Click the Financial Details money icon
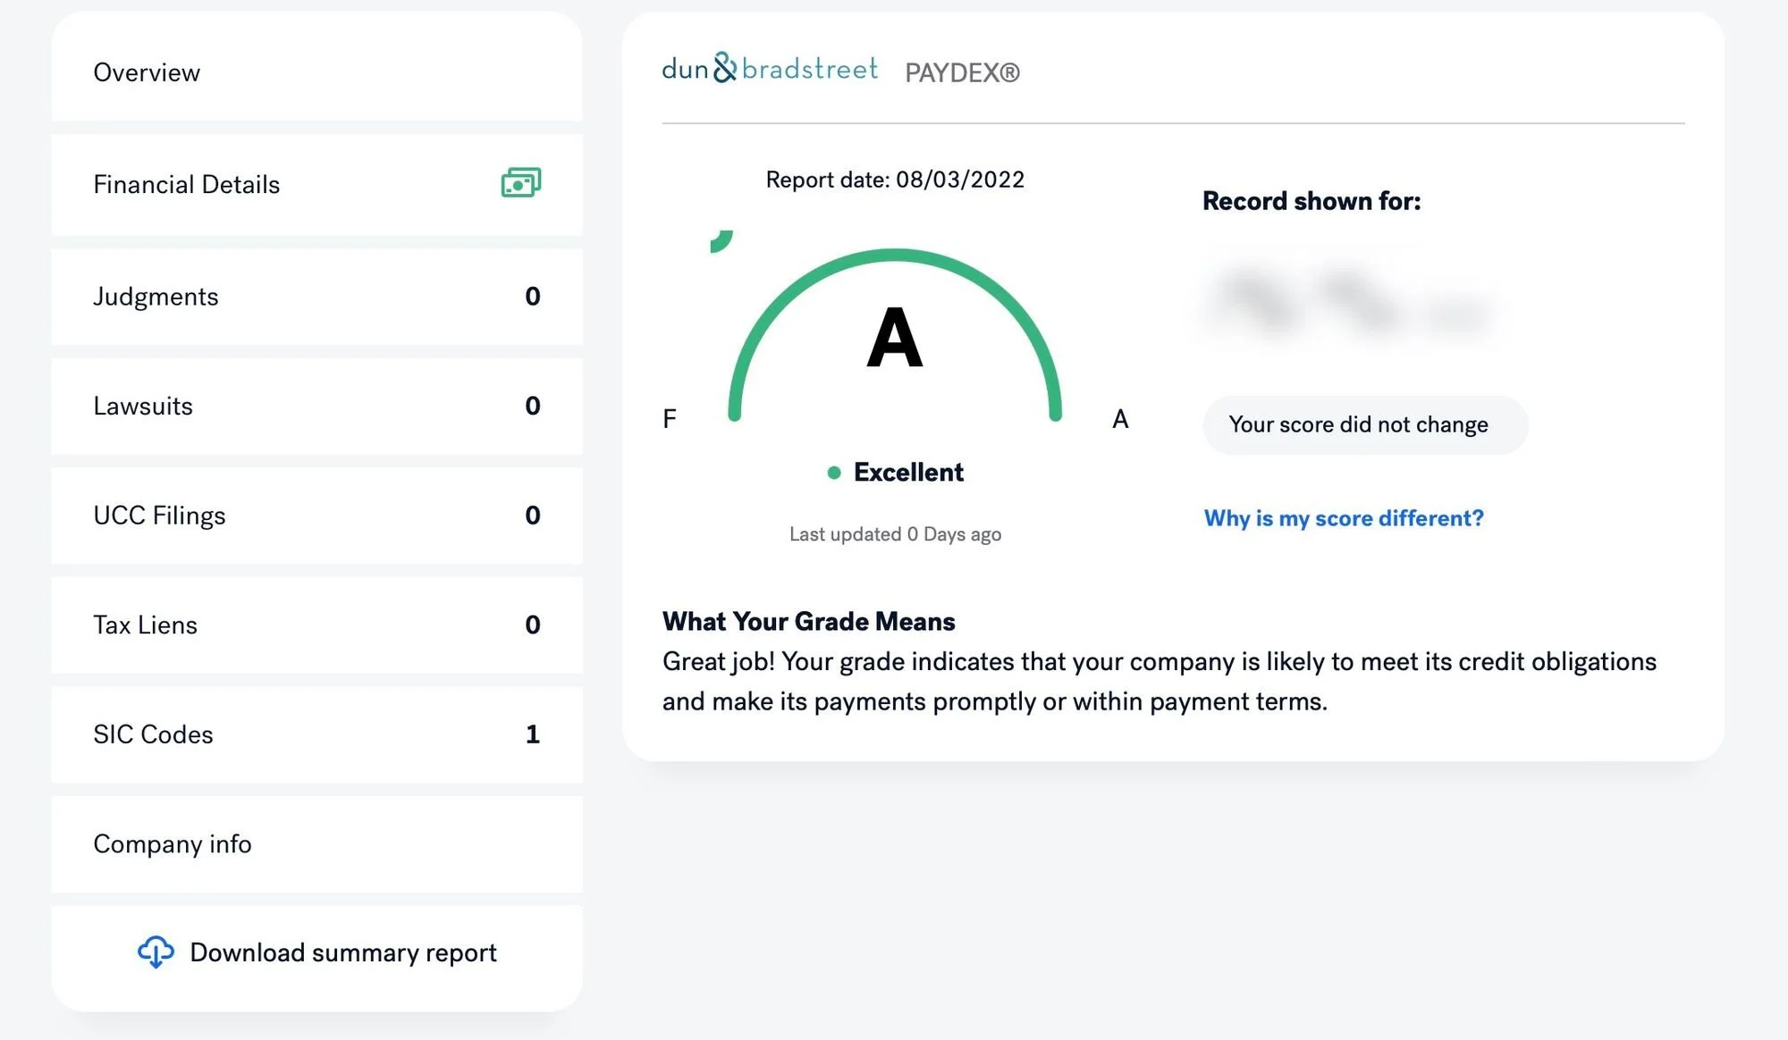This screenshot has width=1788, height=1040. coord(520,183)
